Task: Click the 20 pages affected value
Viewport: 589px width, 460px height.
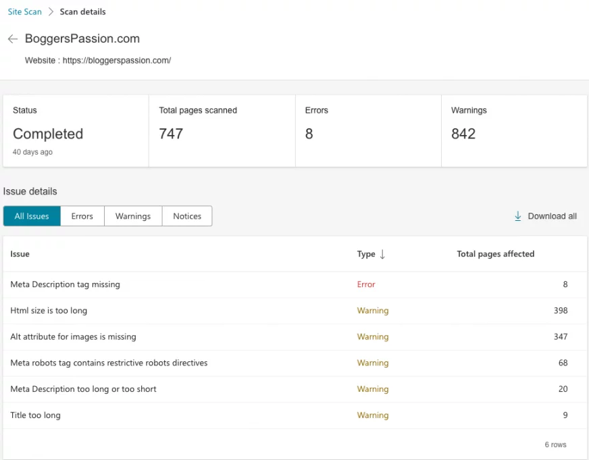Action: click(x=563, y=389)
